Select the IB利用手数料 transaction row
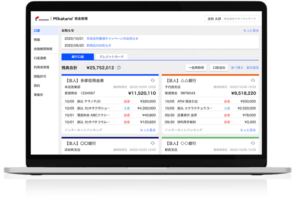The width and height of the screenshot is (296, 209). pos(210,122)
